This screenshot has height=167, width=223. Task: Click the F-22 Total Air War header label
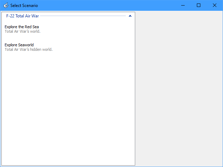pos(22,16)
